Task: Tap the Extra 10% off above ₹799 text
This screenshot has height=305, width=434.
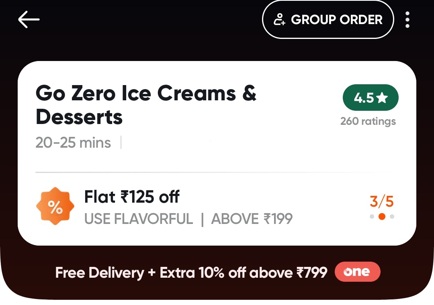Action: (244, 273)
